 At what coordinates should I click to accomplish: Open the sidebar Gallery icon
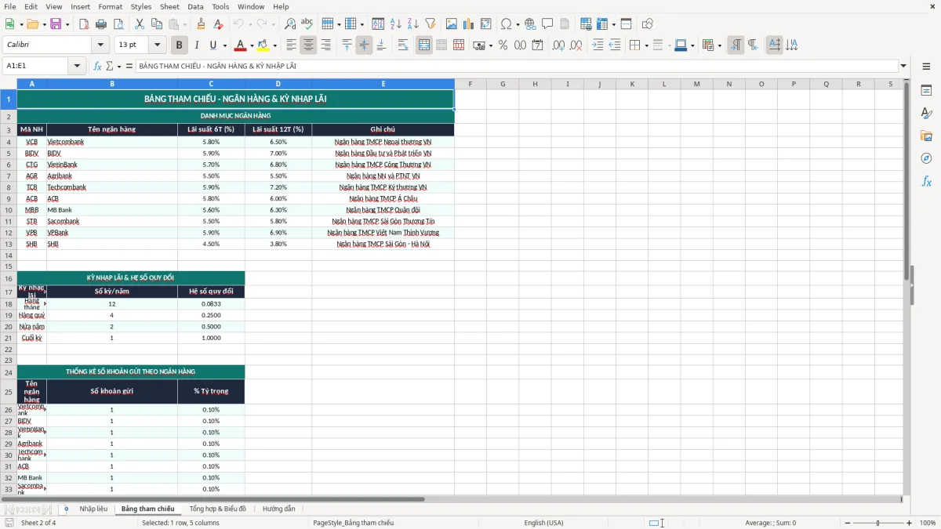coord(926,136)
